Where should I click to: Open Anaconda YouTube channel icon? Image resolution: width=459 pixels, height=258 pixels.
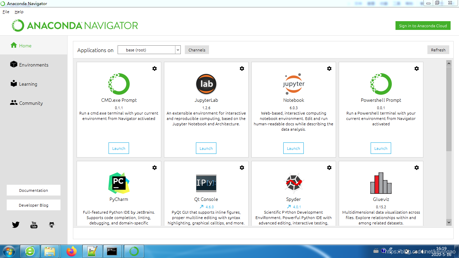click(34, 225)
